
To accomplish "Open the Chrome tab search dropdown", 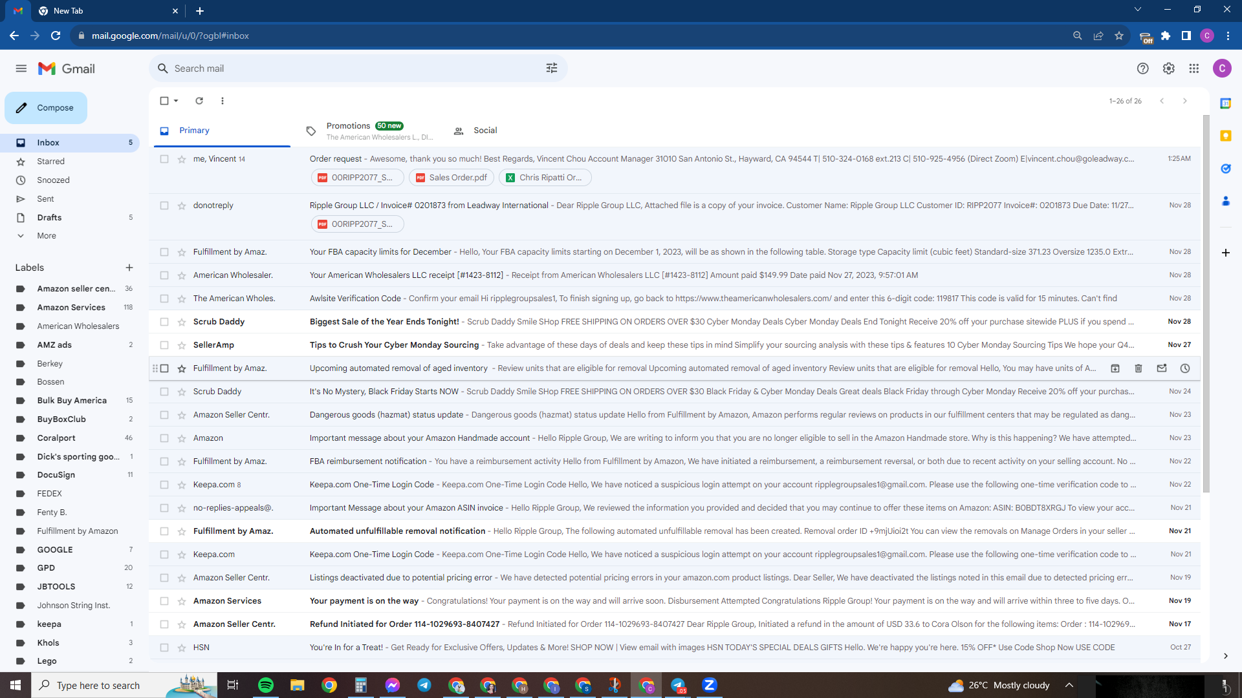I will click(1138, 10).
